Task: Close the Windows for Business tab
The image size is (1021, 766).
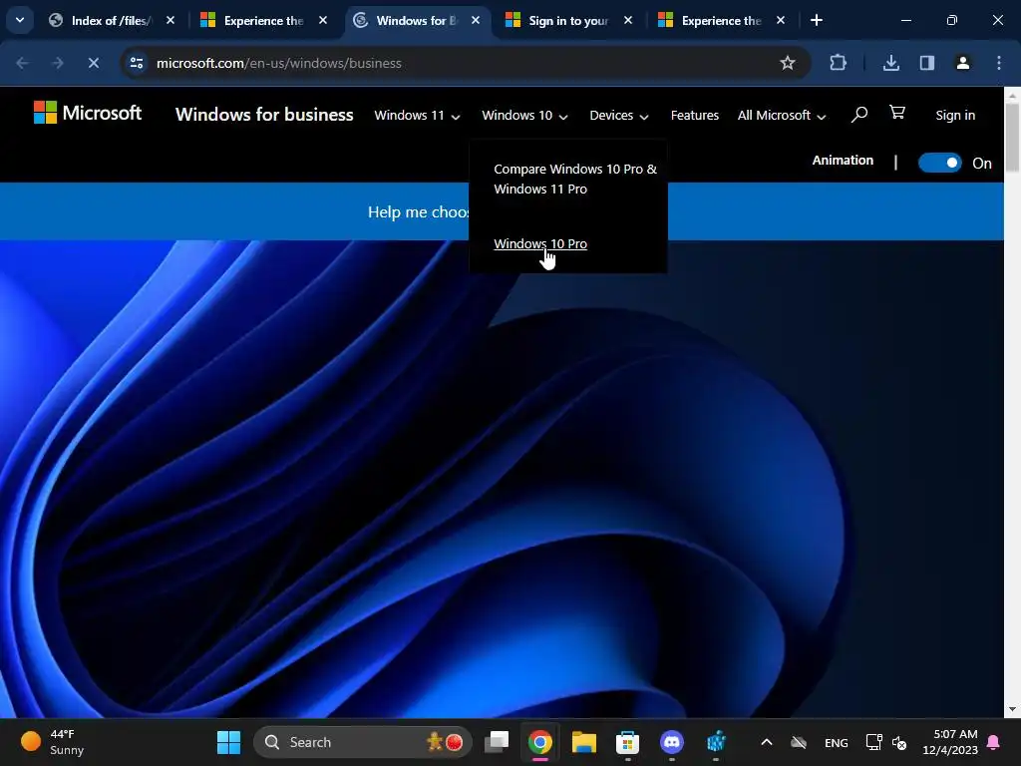Action: (476, 20)
